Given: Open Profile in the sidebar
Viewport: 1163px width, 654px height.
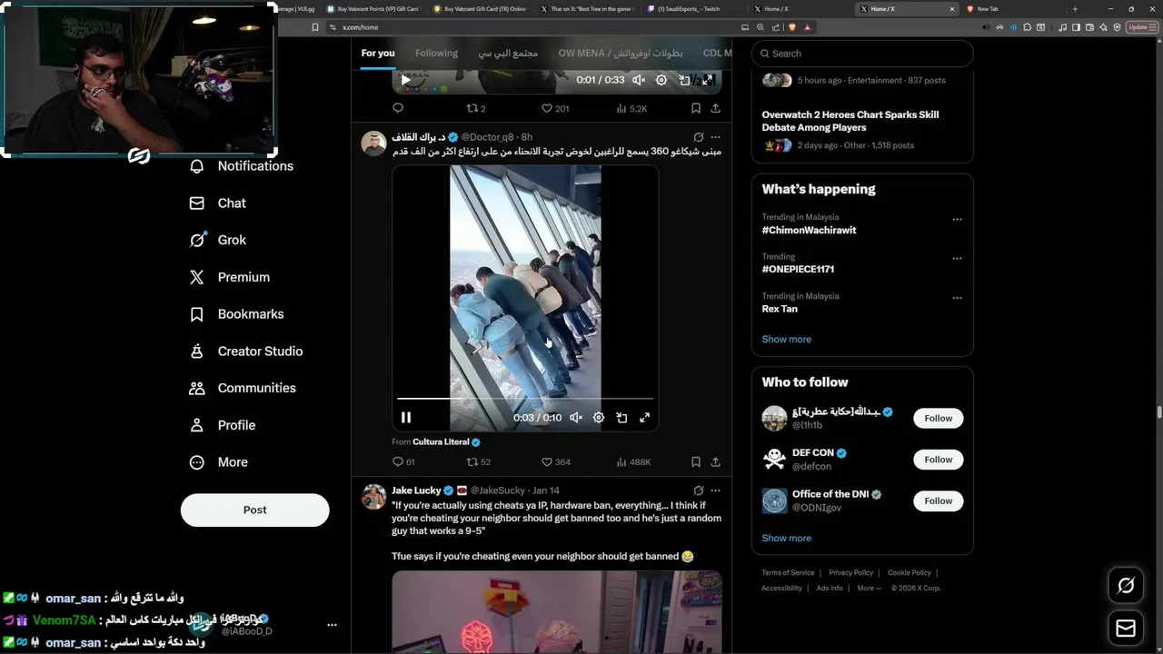Looking at the screenshot, I should 223,425.
